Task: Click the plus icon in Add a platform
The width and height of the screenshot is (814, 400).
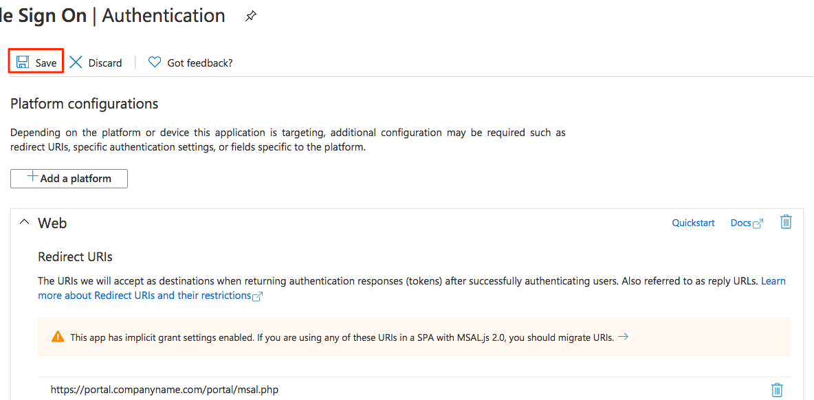Action: pyautogui.click(x=32, y=177)
